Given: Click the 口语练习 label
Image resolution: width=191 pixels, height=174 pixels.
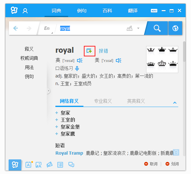Looking at the screenshot, I should (64, 68).
